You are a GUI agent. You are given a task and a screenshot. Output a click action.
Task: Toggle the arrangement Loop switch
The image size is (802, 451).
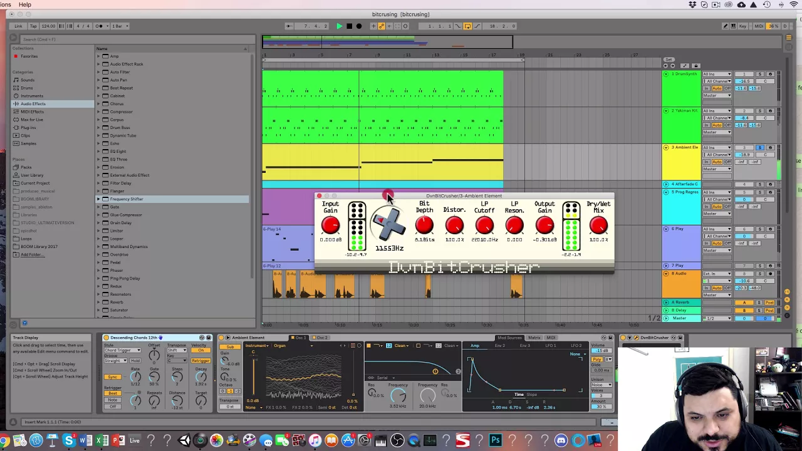pyautogui.click(x=467, y=26)
